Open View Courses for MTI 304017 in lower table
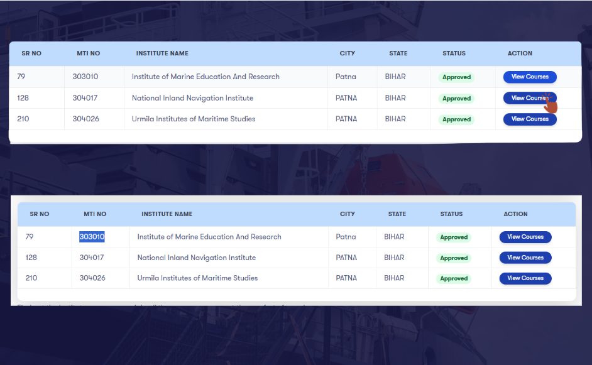This screenshot has width=592, height=365. click(x=525, y=258)
